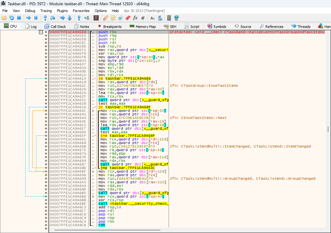The height and width of the screenshot is (233, 331).
Task: Click the horizontal scrollbar below the disassembly
Action: (x=108, y=230)
